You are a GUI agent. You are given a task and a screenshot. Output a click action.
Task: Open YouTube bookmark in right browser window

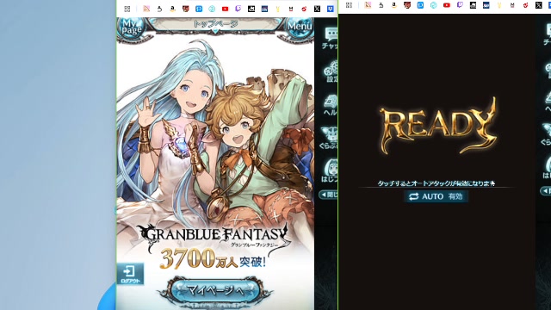pyautogui.click(x=447, y=5)
